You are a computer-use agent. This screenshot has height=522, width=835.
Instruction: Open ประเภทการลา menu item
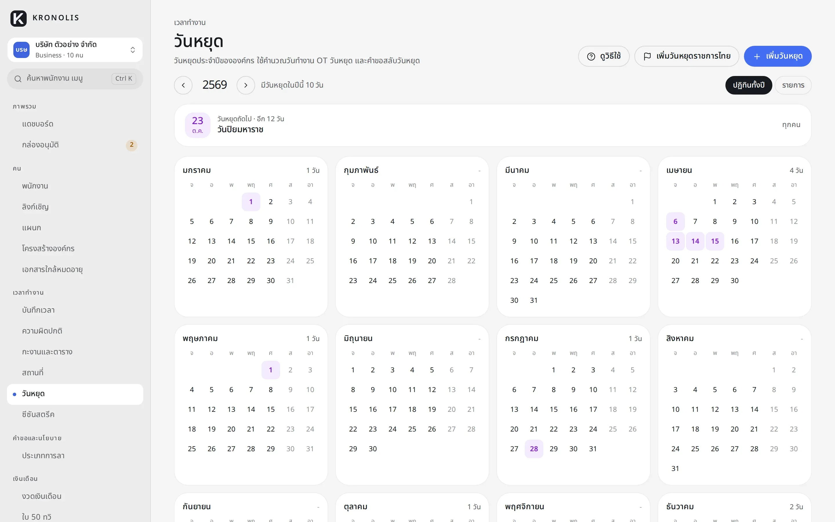(75, 456)
